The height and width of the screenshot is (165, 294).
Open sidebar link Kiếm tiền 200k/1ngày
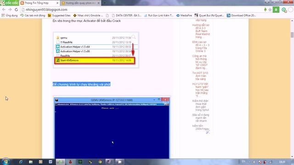[201, 127]
